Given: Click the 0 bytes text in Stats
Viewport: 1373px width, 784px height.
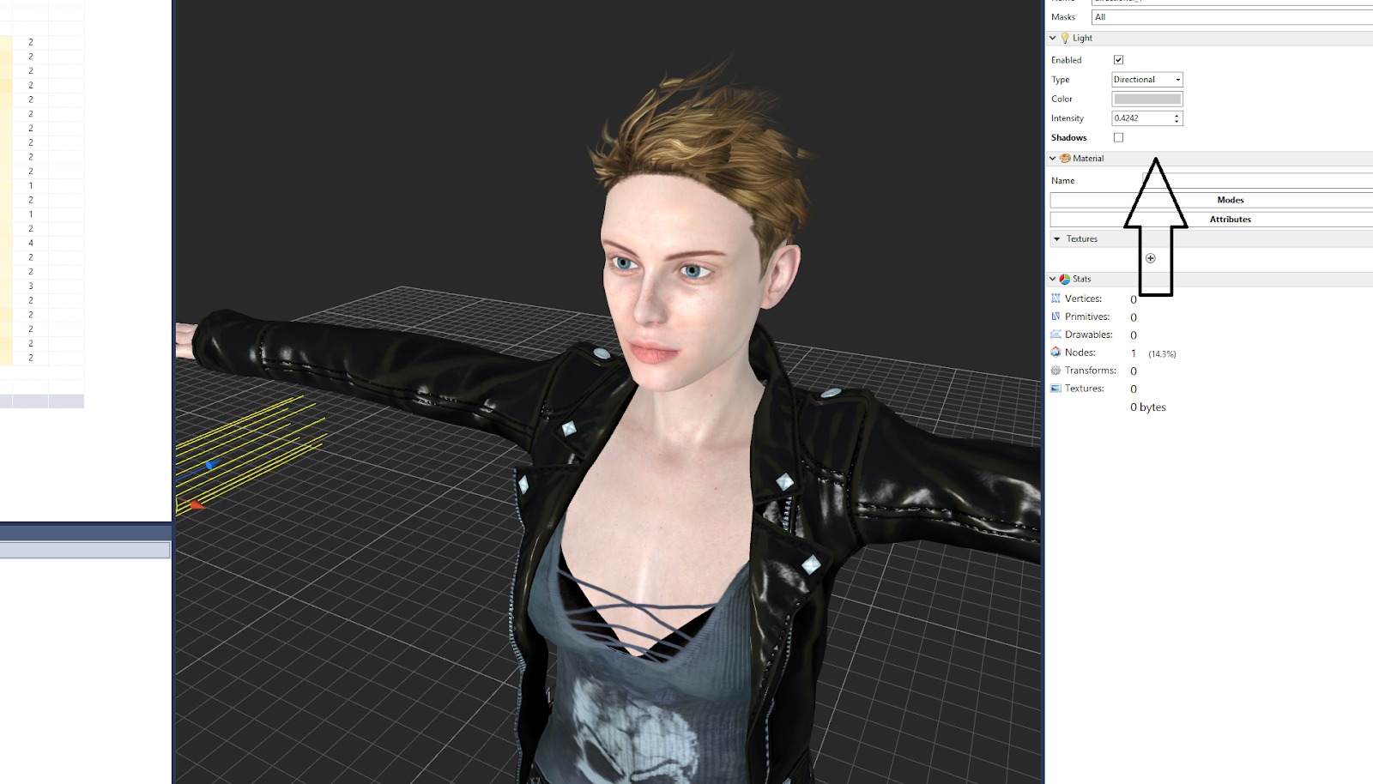Looking at the screenshot, I should 1148,407.
